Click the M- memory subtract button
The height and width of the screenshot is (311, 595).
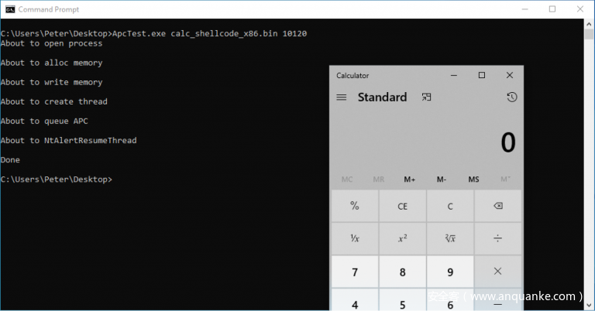coord(442,179)
